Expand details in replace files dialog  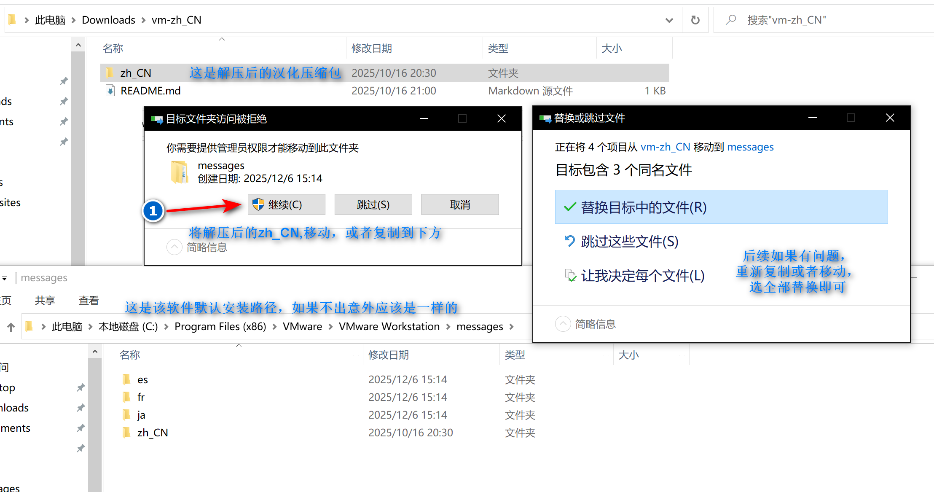(x=563, y=324)
